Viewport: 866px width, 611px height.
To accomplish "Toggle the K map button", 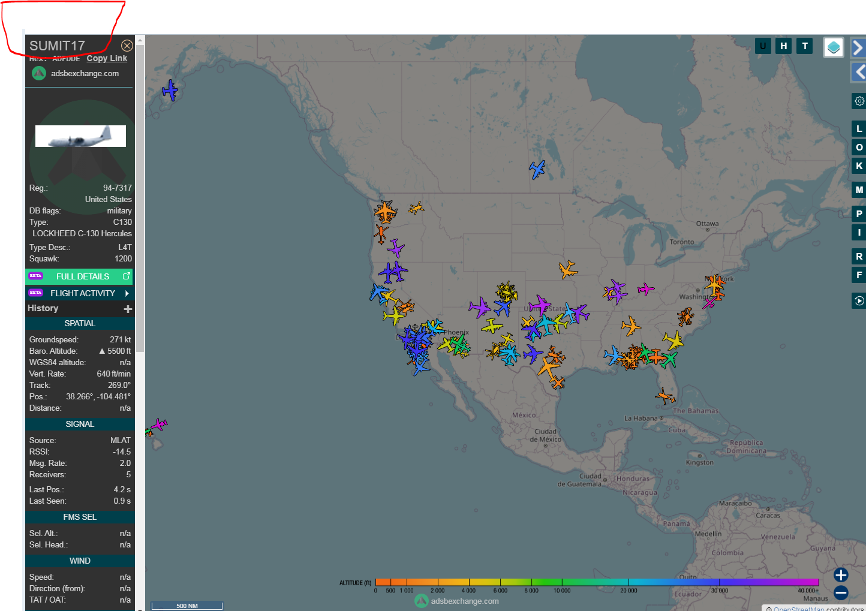I will 859,165.
